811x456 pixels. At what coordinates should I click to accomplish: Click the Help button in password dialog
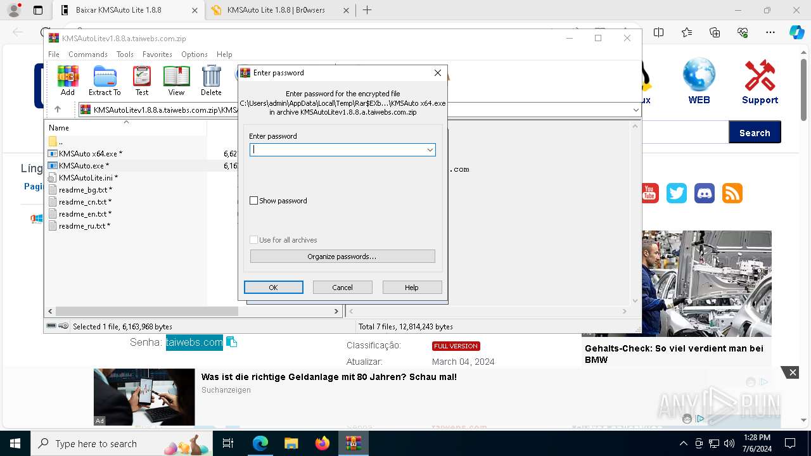(x=412, y=288)
